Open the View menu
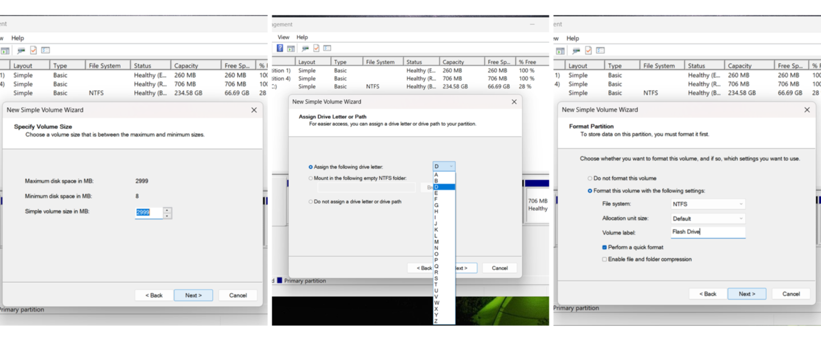821x339 pixels. [x=283, y=37]
